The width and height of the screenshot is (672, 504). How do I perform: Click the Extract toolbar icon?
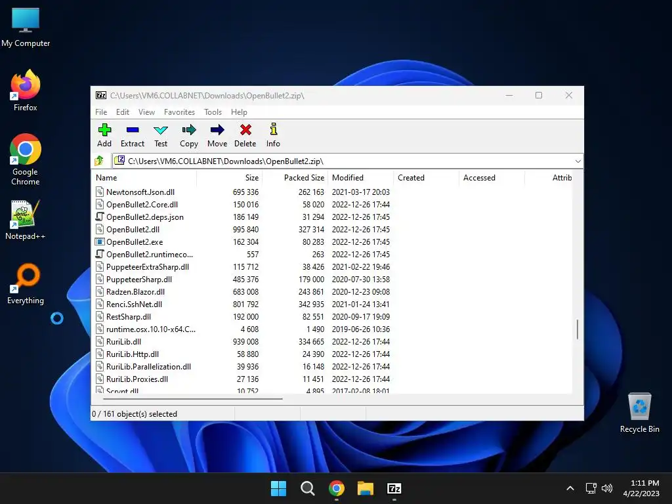click(x=133, y=130)
